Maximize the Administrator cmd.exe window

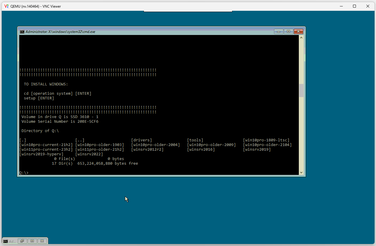(288, 31)
